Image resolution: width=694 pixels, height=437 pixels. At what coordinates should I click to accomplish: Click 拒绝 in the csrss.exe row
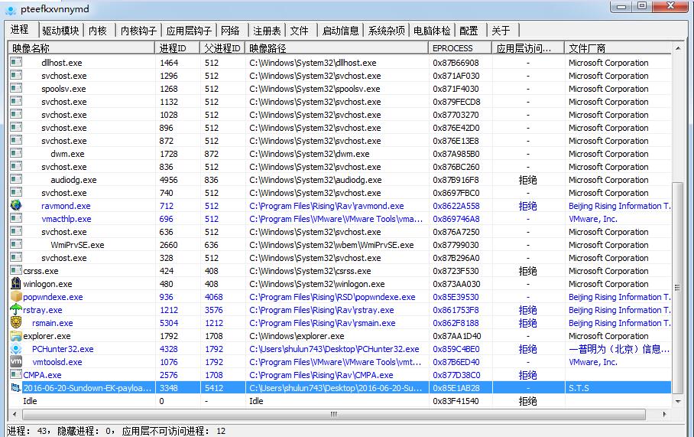pos(527,271)
